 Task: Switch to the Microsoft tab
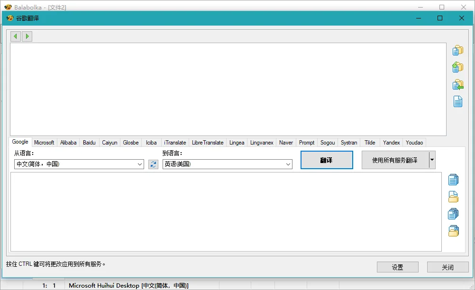(x=44, y=143)
